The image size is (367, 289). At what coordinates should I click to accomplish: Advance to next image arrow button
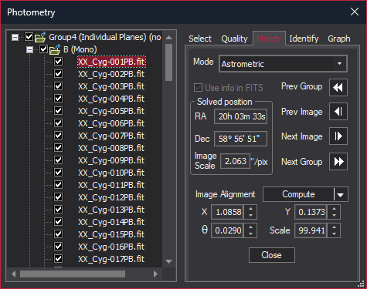[338, 136]
